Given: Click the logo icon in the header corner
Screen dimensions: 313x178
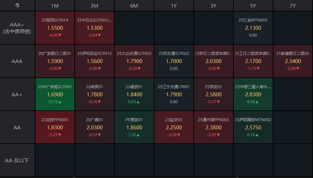Looking at the screenshot, I should 17,5.
